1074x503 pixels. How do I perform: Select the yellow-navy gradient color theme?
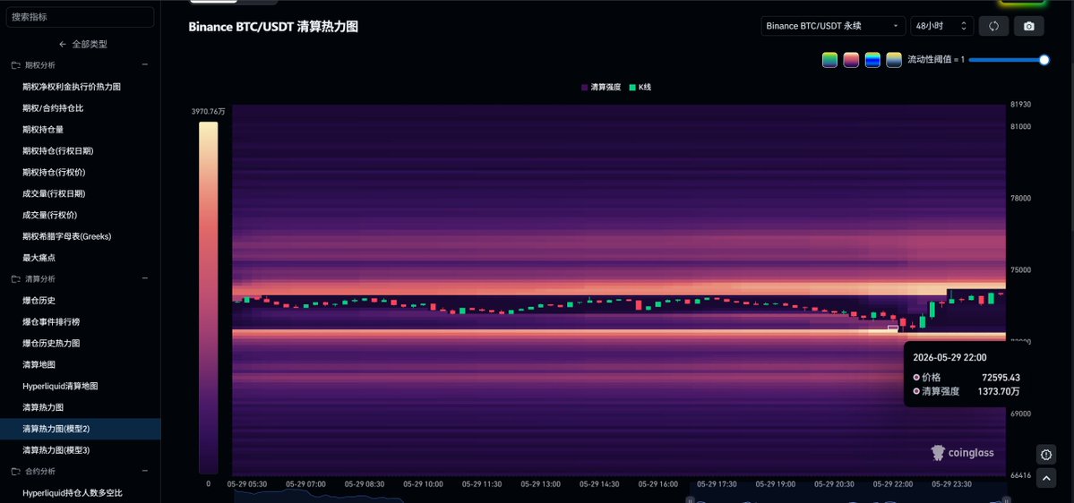894,60
